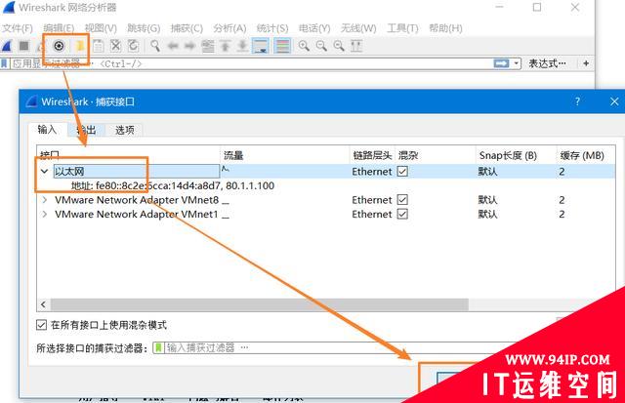Zoom out the main window text
This screenshot has height=403, width=625.
321,46
